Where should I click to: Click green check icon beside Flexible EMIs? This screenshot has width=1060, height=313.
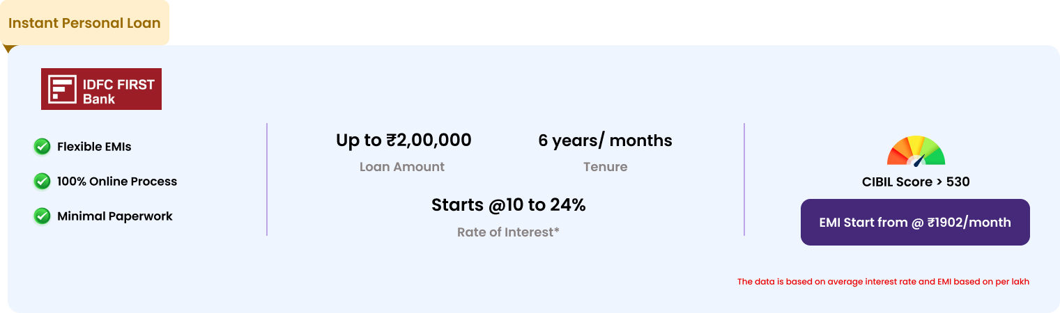43,147
